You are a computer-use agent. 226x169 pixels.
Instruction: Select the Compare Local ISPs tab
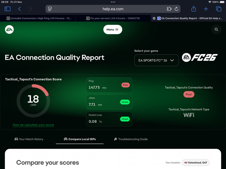tap(79, 139)
